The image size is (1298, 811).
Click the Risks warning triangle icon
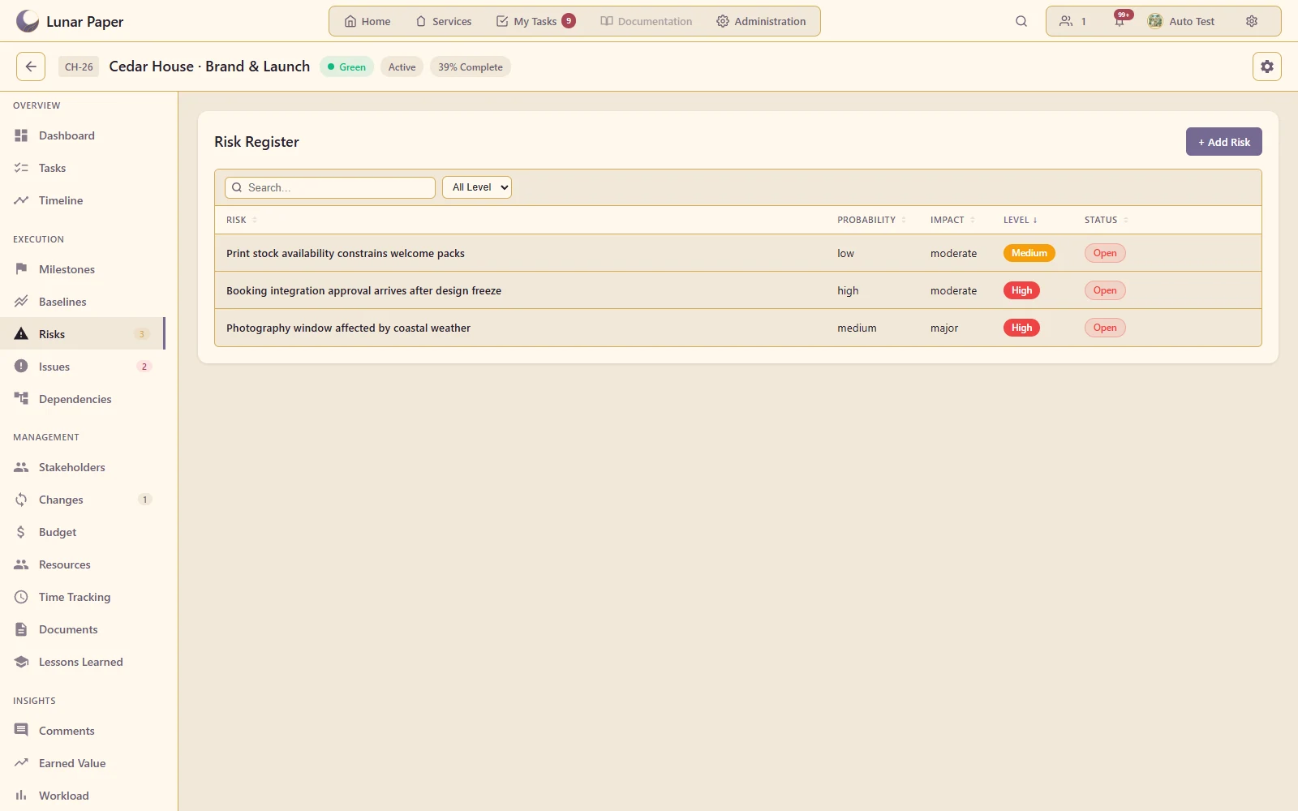(x=21, y=334)
